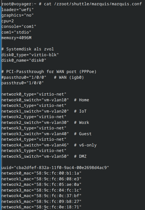Click the network5_switch vm-vlan50 DMZ line
This screenshot has height=210, width=145.
pyautogui.click(x=44, y=156)
